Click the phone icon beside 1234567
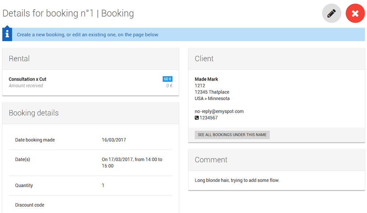The width and height of the screenshot is (367, 213). point(197,118)
